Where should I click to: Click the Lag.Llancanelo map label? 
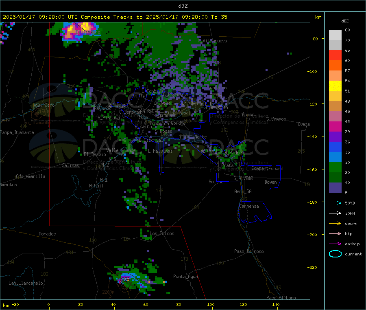point(26,283)
